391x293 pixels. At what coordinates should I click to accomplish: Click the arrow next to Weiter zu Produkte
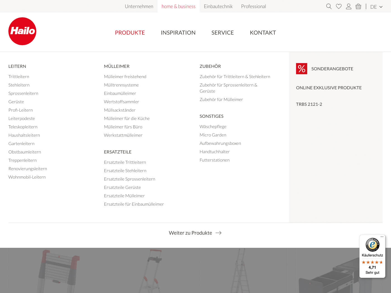pyautogui.click(x=219, y=233)
